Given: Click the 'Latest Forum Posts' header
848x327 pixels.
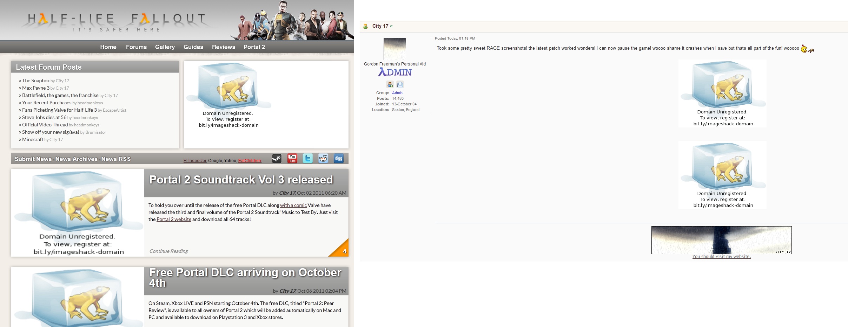Looking at the screenshot, I should [x=95, y=67].
